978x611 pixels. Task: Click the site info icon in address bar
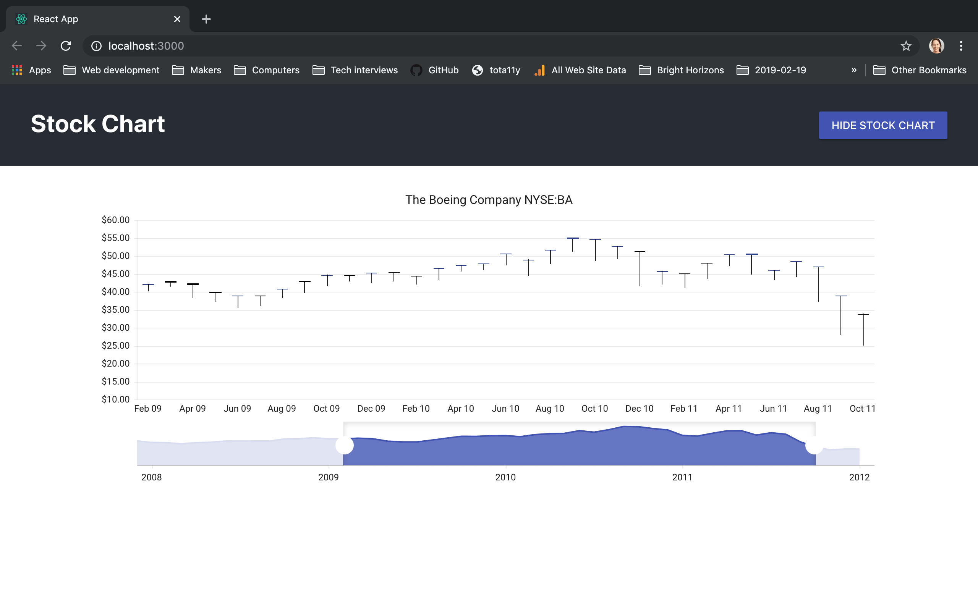(x=96, y=46)
